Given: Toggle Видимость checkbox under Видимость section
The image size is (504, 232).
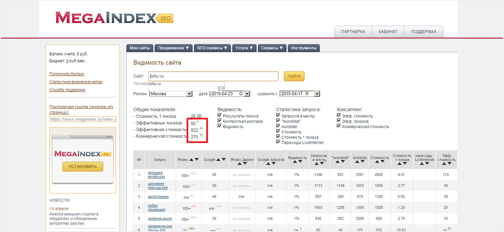Looking at the screenshot, I should [219, 127].
